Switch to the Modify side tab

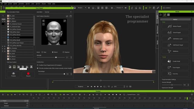coord(157,17)
